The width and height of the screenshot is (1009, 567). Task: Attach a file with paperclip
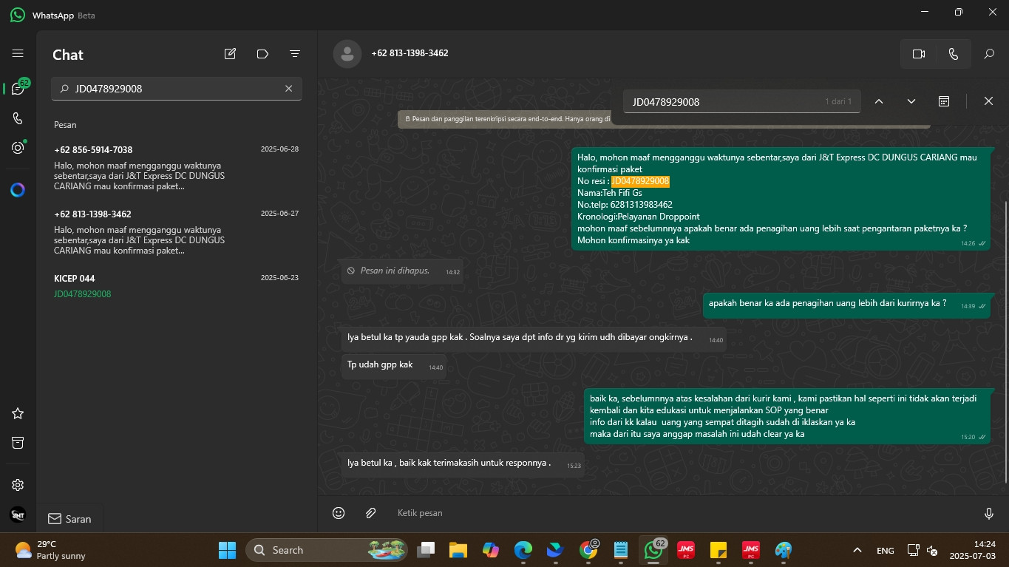tap(371, 513)
